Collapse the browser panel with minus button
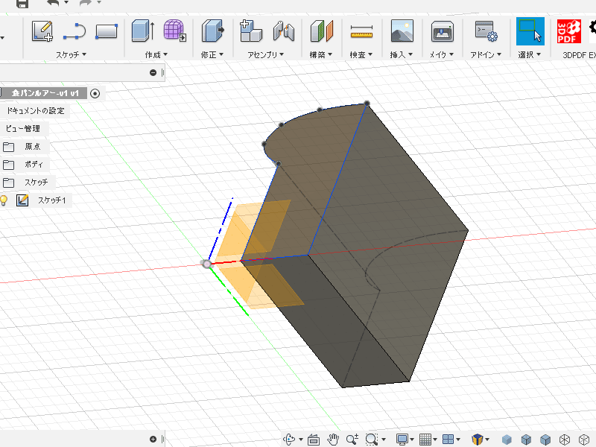596x447 pixels. pyautogui.click(x=153, y=72)
